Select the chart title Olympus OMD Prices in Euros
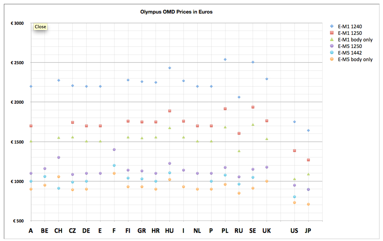The height and width of the screenshot is (241, 383). [x=176, y=12]
